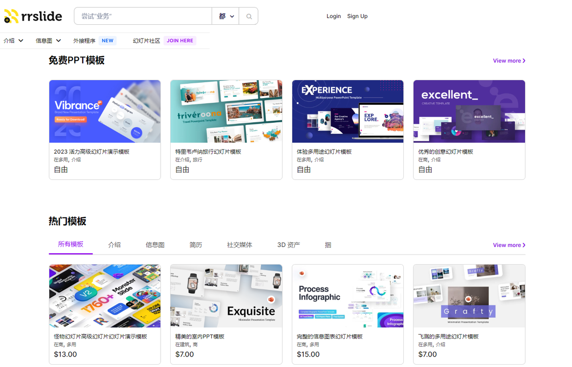Open the 都 category dropdown
The image size is (572, 367).
coord(226,16)
